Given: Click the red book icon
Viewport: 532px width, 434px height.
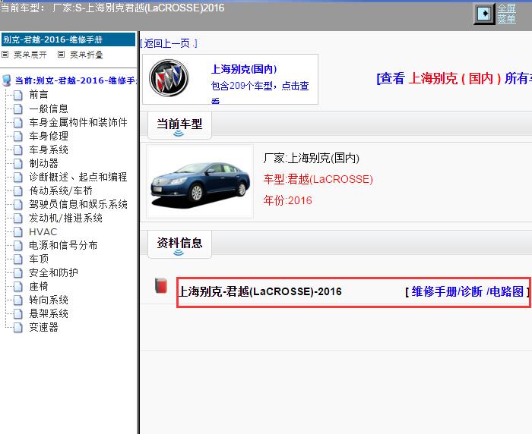Looking at the screenshot, I should click(161, 285).
